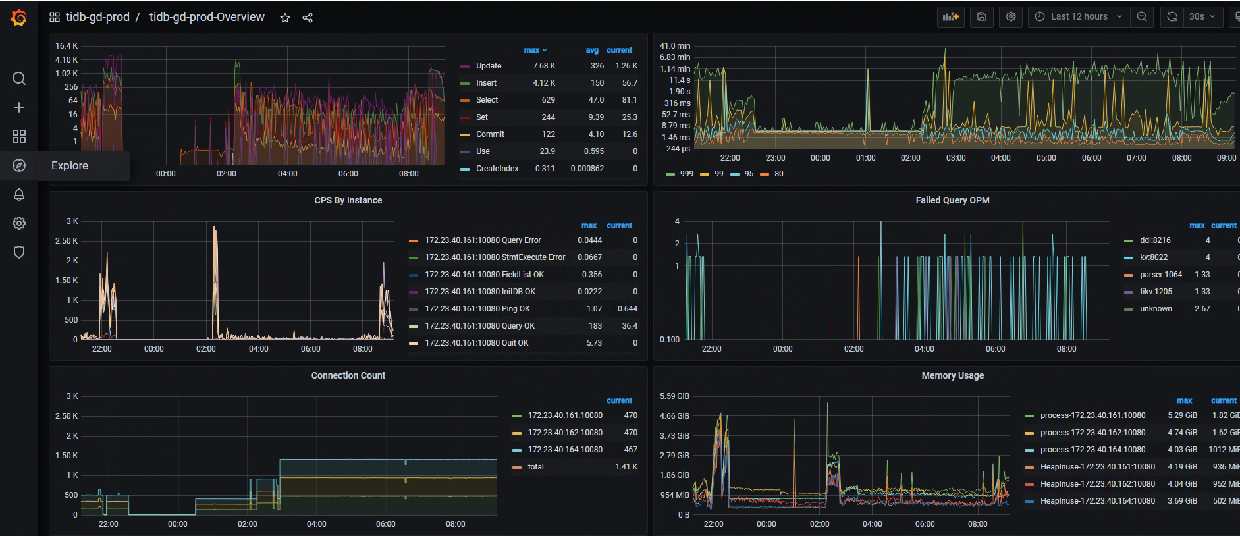Click the share dashboard icon
The image size is (1240, 536).
pos(308,18)
